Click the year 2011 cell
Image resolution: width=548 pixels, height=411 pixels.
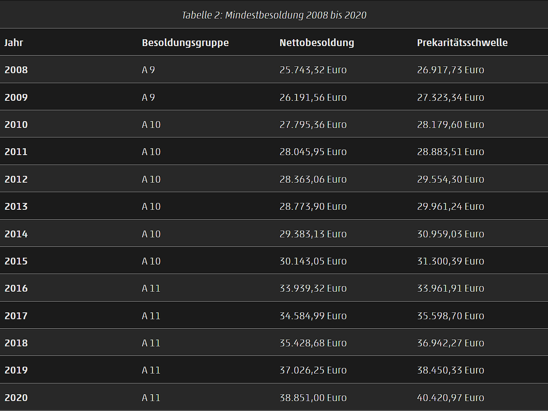pyautogui.click(x=16, y=152)
